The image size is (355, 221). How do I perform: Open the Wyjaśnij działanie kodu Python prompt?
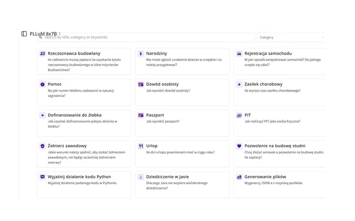pyautogui.click(x=83, y=184)
